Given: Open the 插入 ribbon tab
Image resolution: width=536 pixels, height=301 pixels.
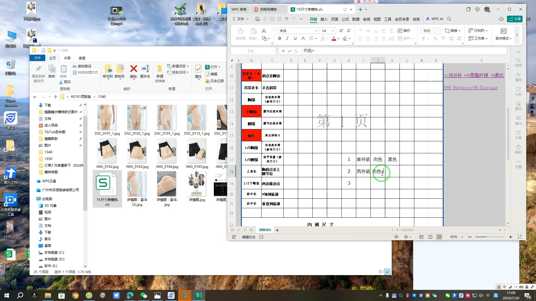Looking at the screenshot, I should pos(324,19).
